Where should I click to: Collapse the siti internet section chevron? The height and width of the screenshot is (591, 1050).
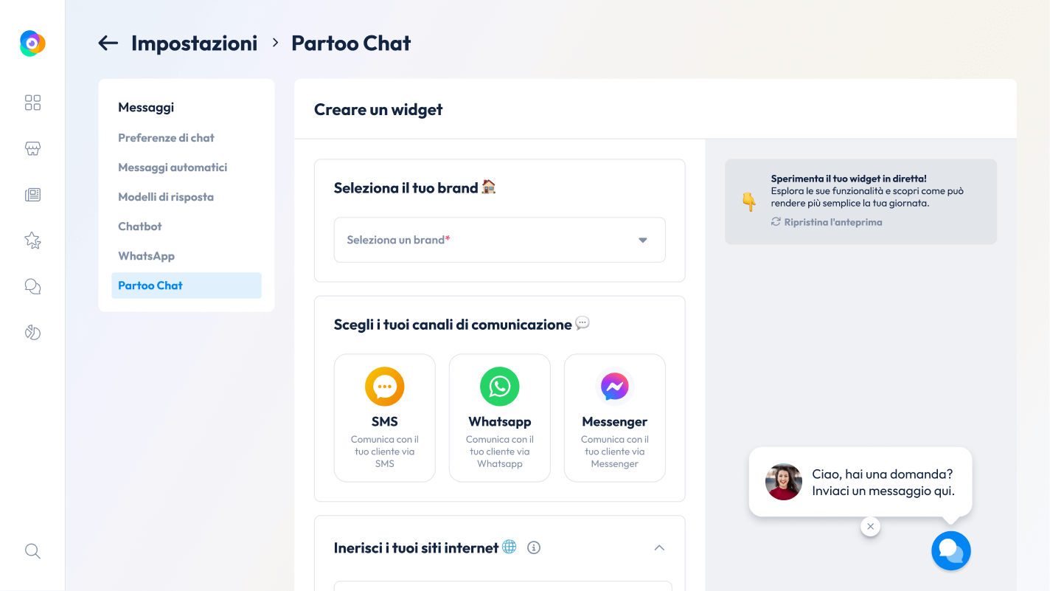coord(660,547)
